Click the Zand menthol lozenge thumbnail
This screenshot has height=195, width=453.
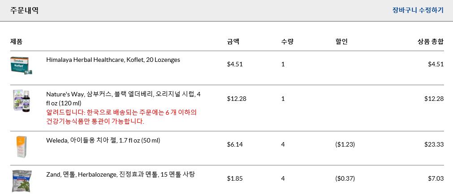click(x=21, y=181)
